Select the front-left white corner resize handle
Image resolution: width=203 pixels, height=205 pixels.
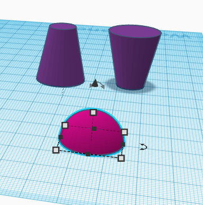point(56,150)
